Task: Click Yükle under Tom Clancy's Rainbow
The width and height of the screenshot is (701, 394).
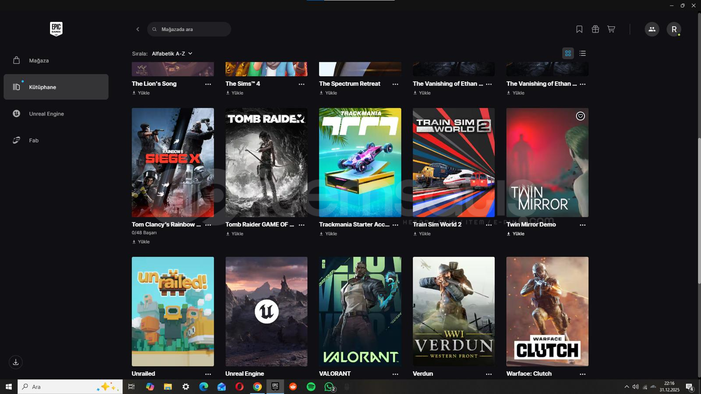Action: [141, 242]
